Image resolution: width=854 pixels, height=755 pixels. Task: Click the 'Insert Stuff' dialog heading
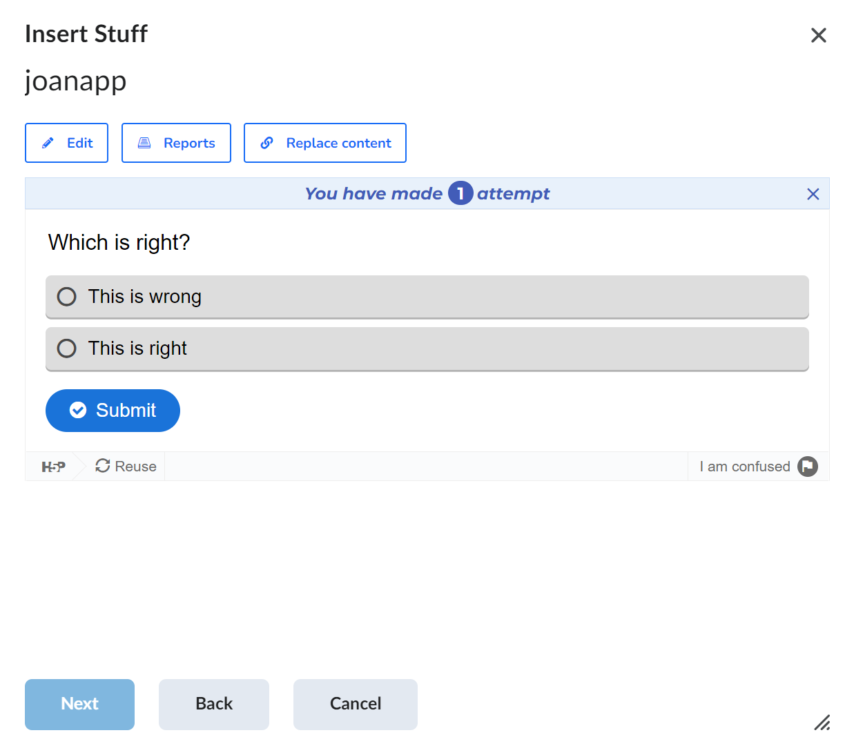pos(86,34)
